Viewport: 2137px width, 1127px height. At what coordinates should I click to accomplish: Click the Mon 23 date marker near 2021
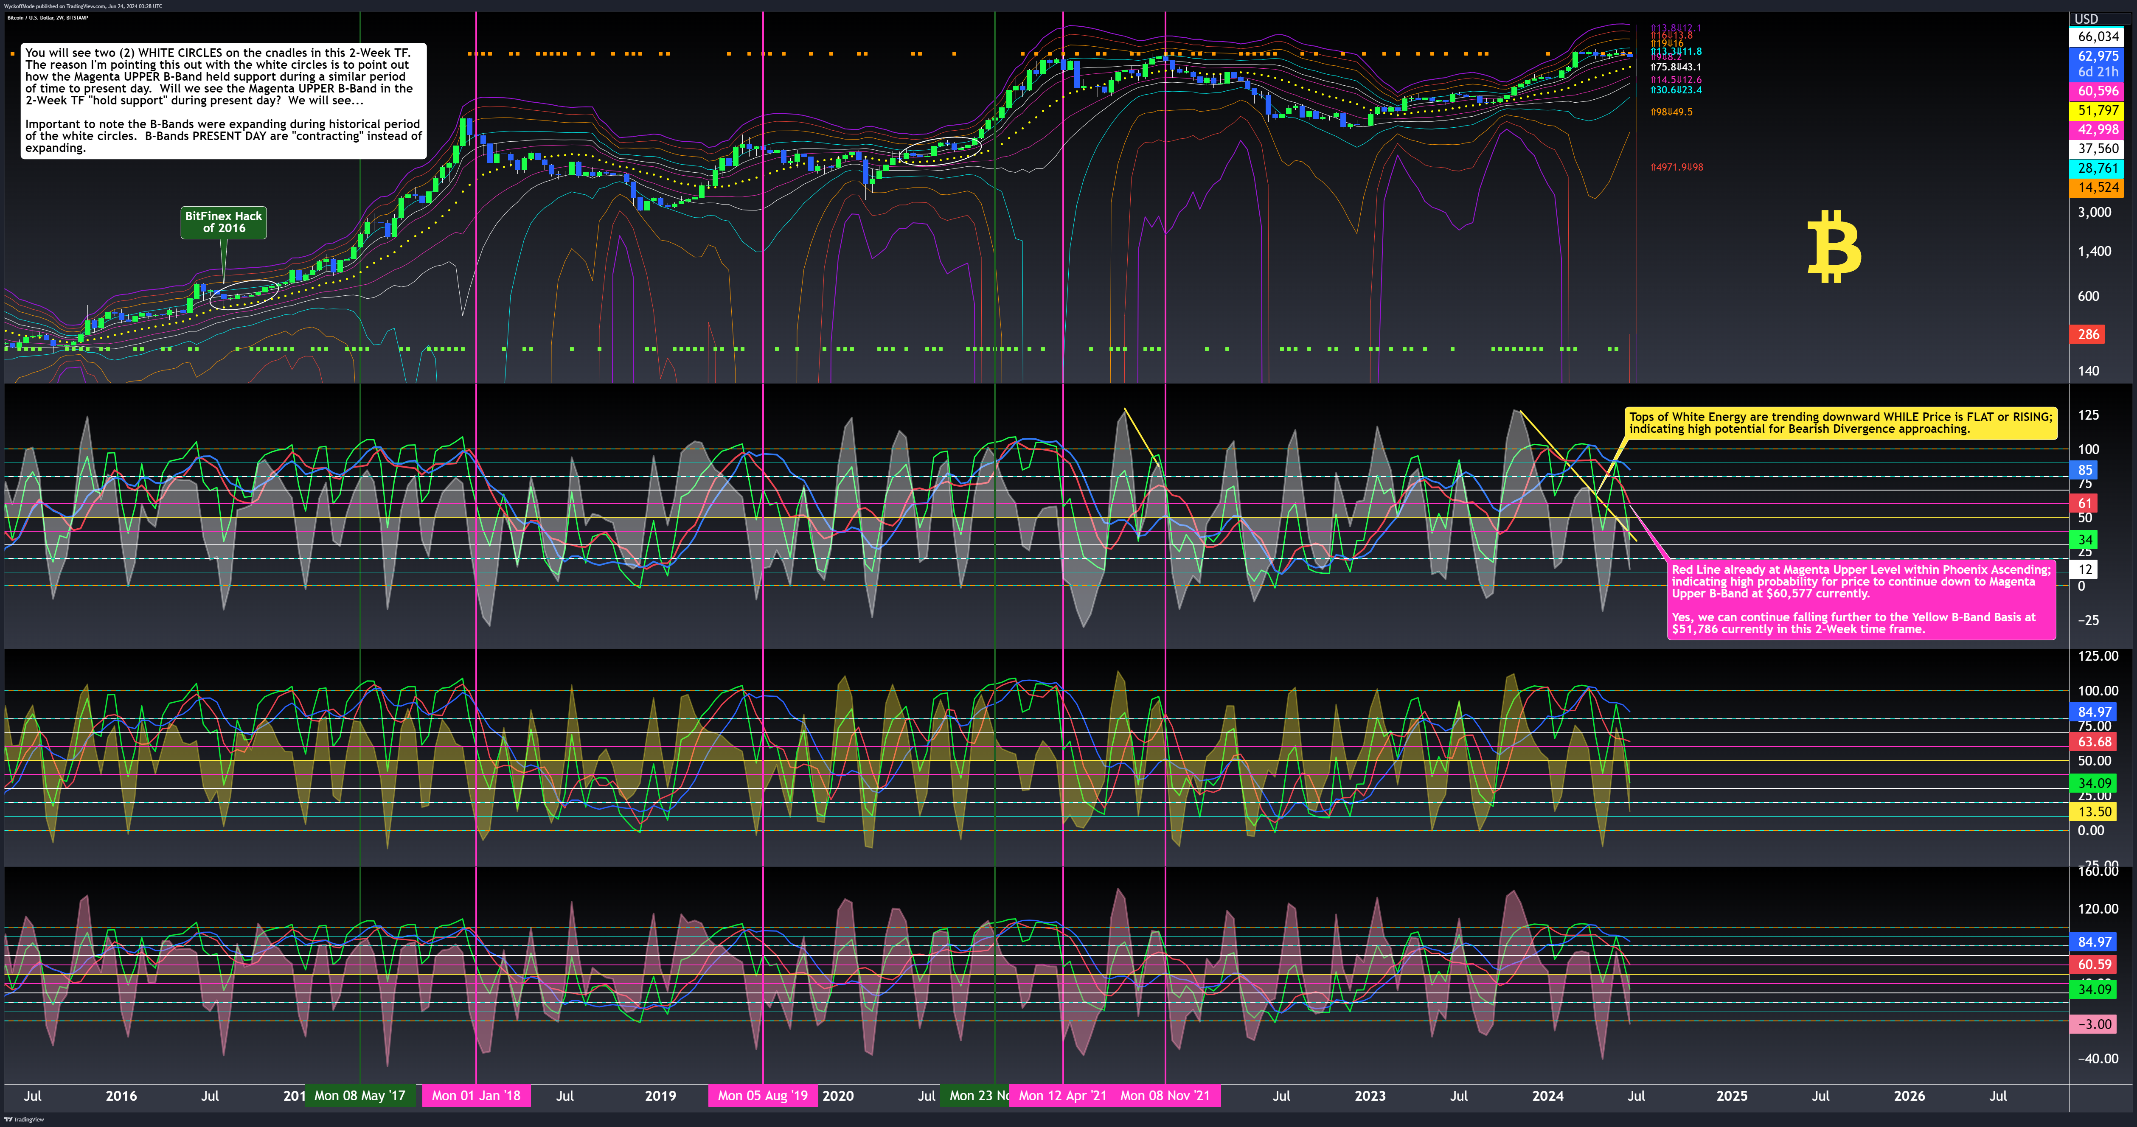(976, 1096)
